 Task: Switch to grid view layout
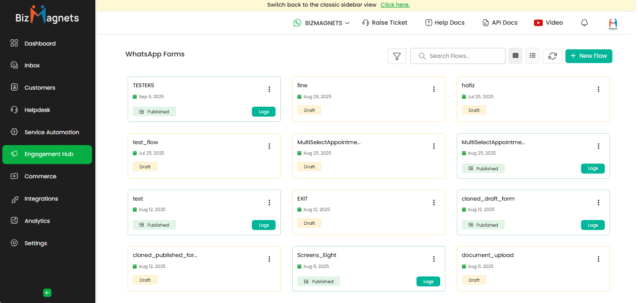(x=516, y=56)
